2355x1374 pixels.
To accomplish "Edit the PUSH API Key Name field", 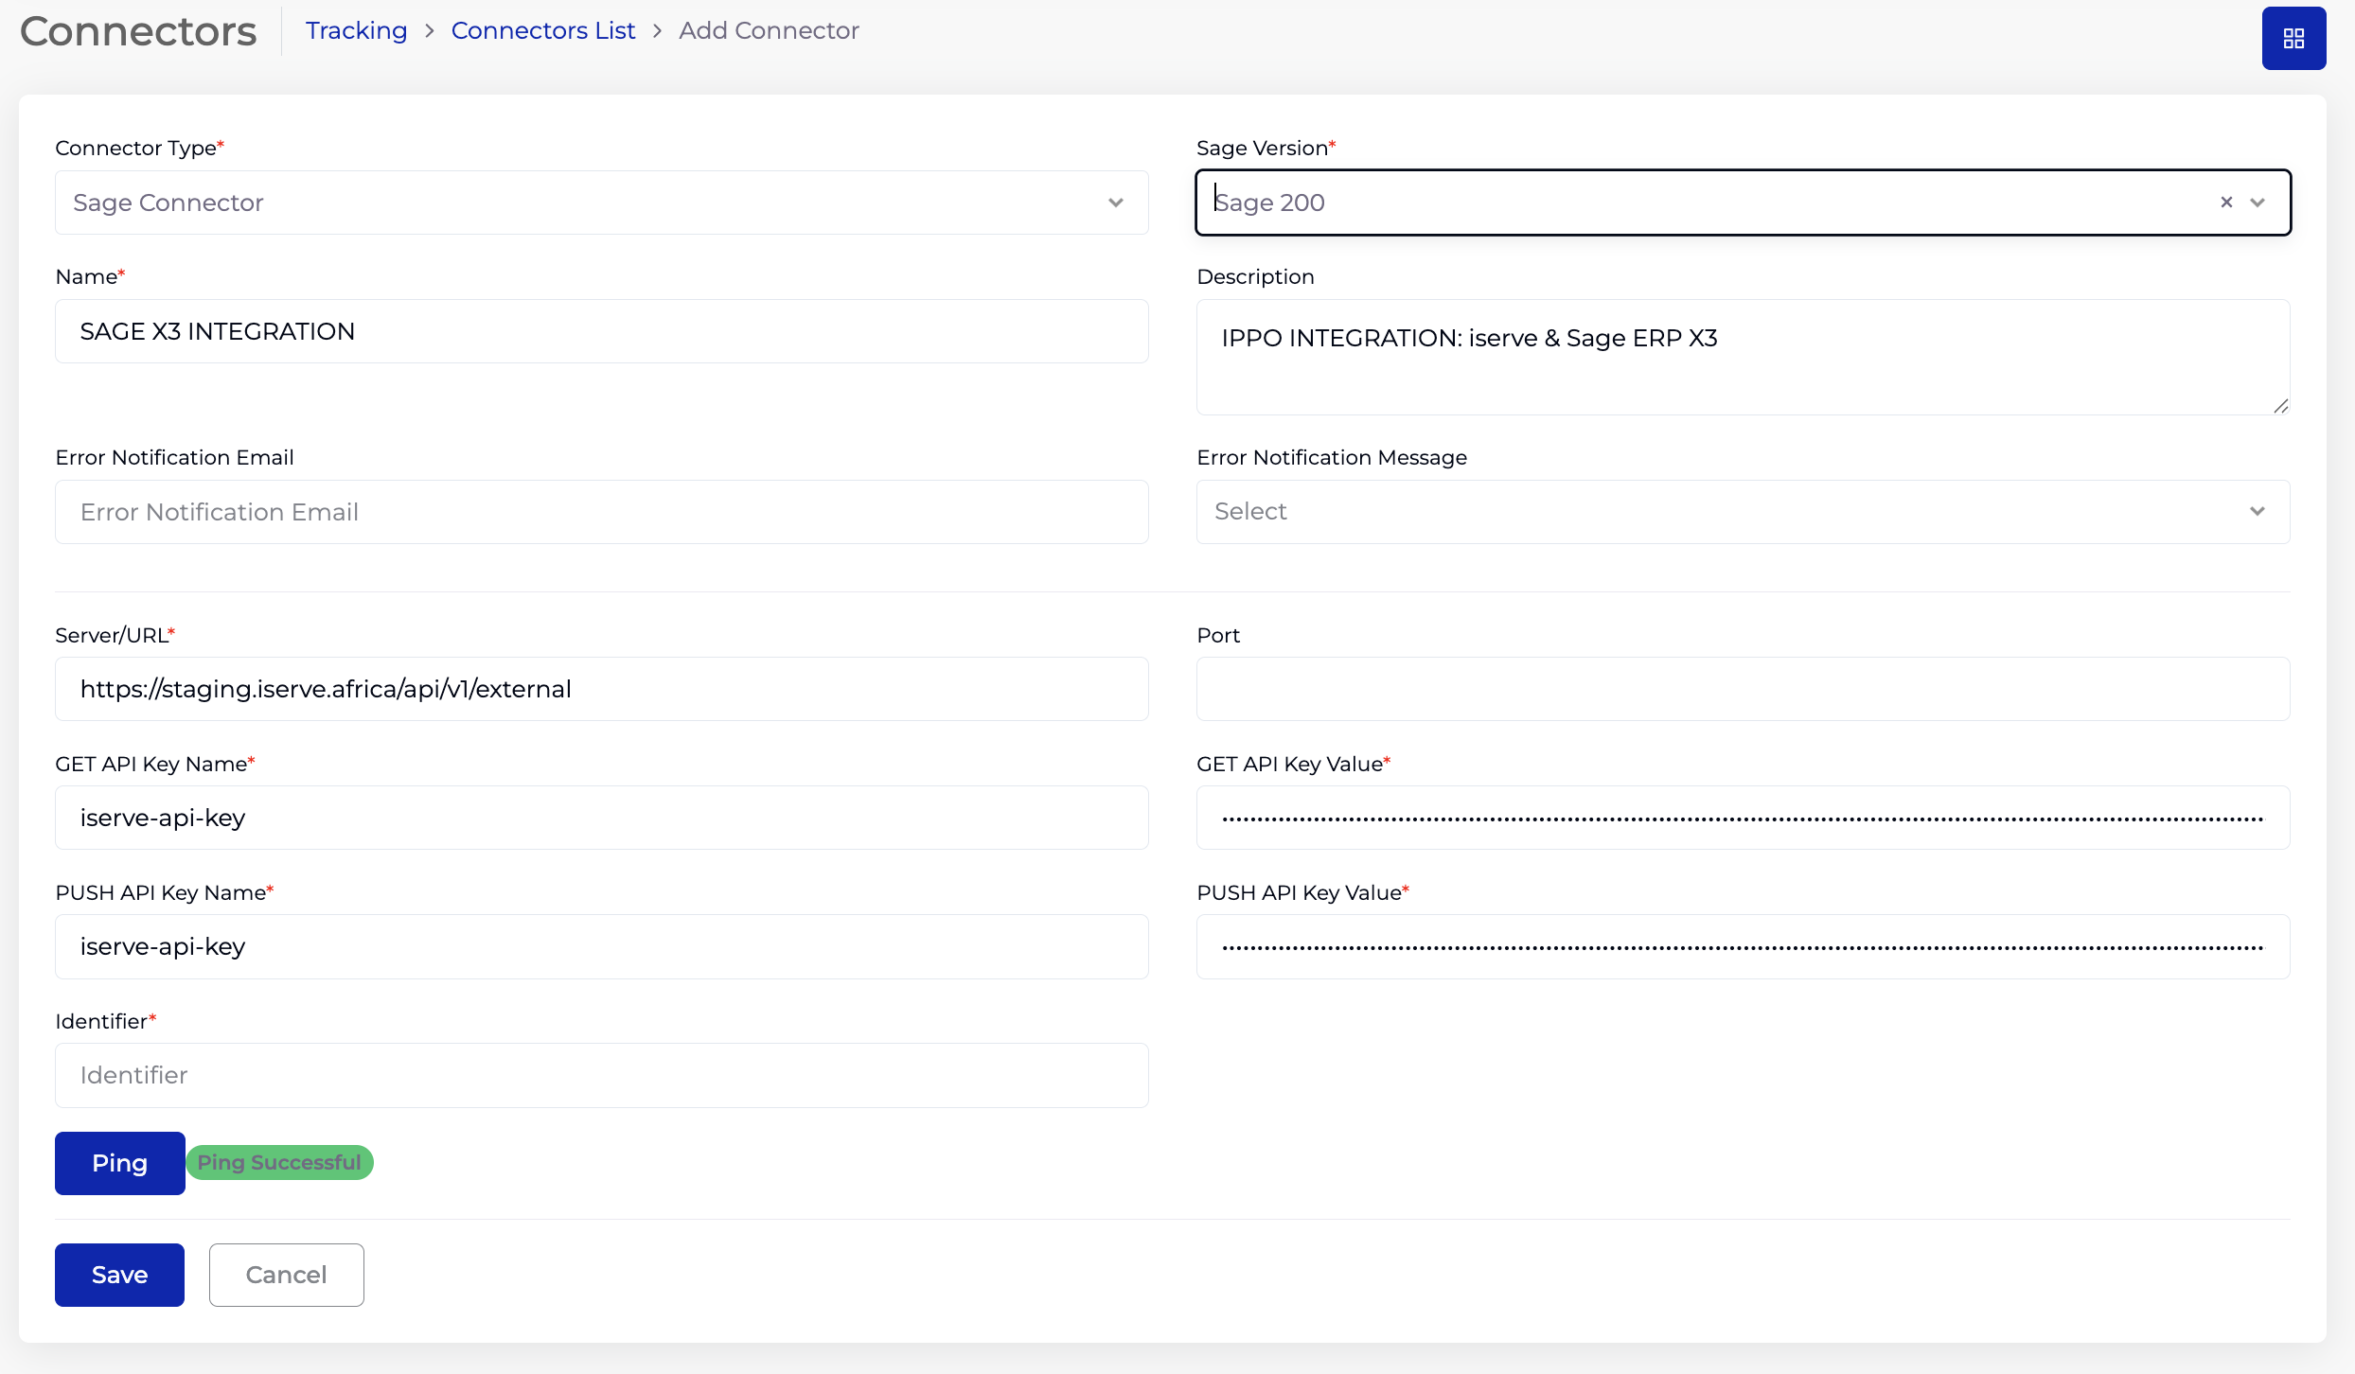I will tap(602, 946).
